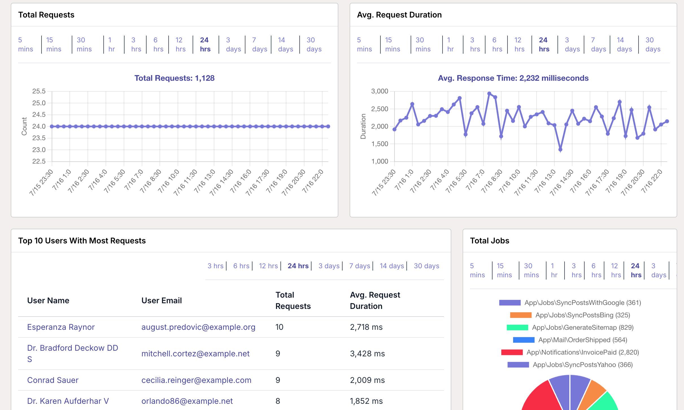Select 6 hrs range in Total Jobs

tap(596, 271)
